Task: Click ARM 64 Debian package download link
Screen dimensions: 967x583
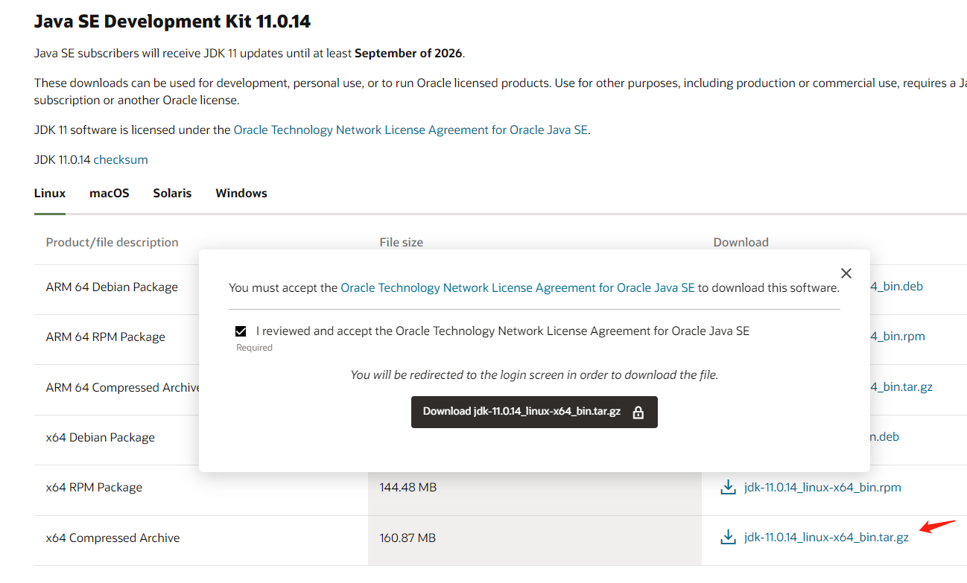Action: pyautogui.click(x=897, y=287)
